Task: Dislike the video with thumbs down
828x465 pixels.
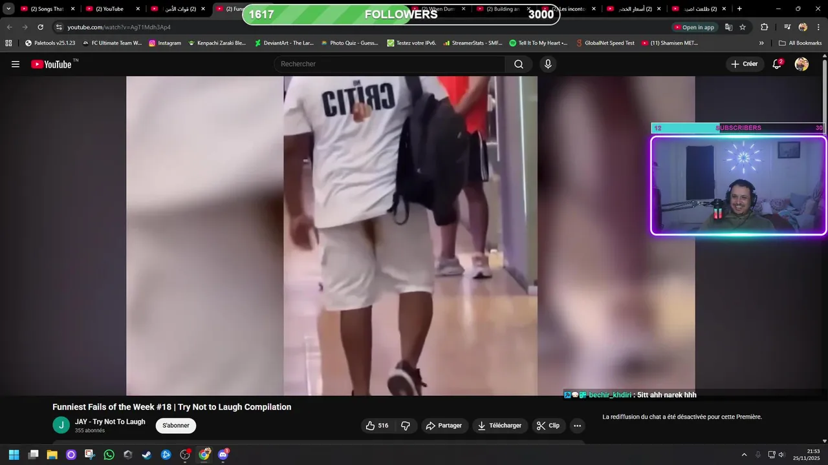Action: [x=406, y=426]
